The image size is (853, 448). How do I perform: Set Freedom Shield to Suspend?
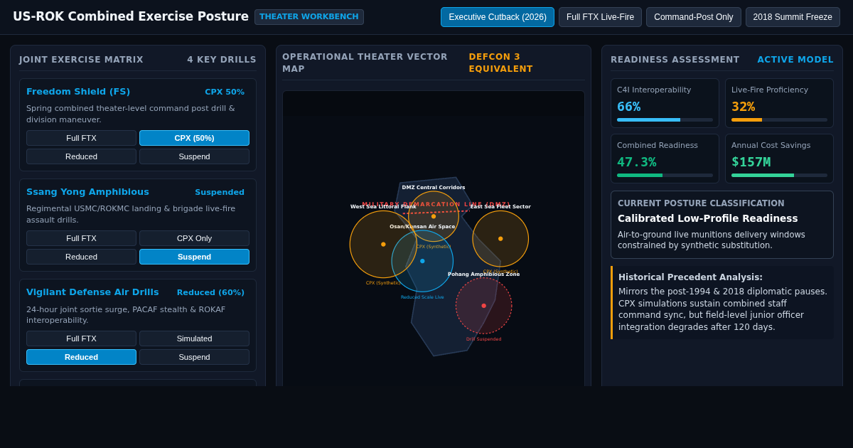[x=194, y=156]
